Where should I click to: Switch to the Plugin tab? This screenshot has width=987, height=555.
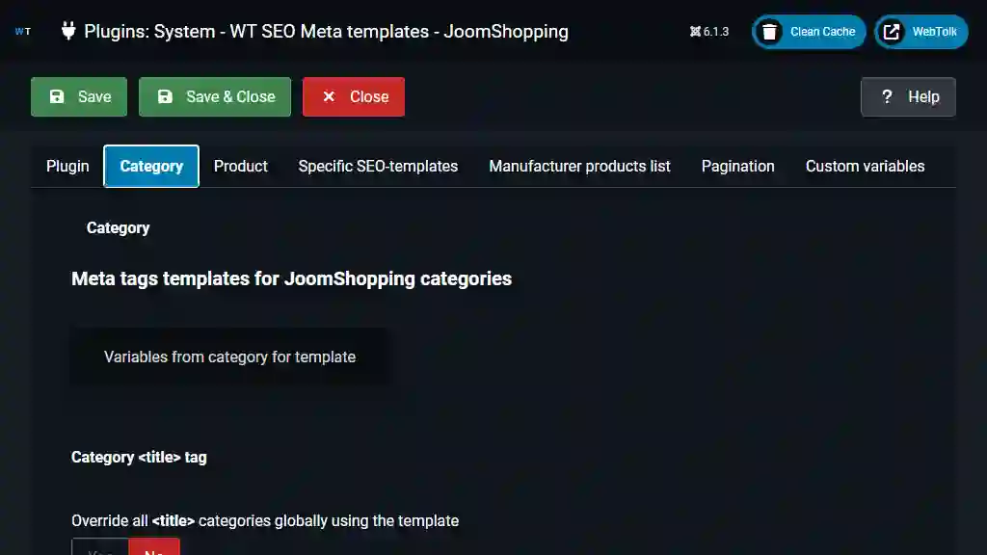67,166
